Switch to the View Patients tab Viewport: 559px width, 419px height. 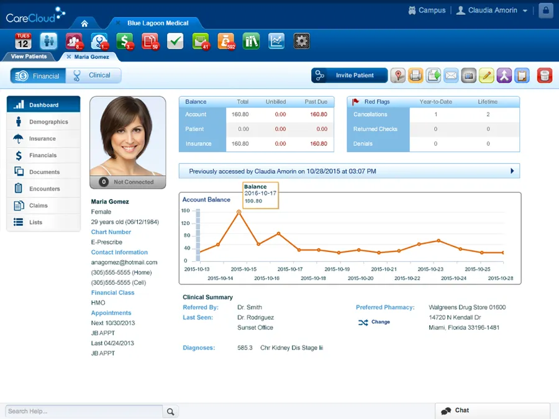(x=29, y=56)
